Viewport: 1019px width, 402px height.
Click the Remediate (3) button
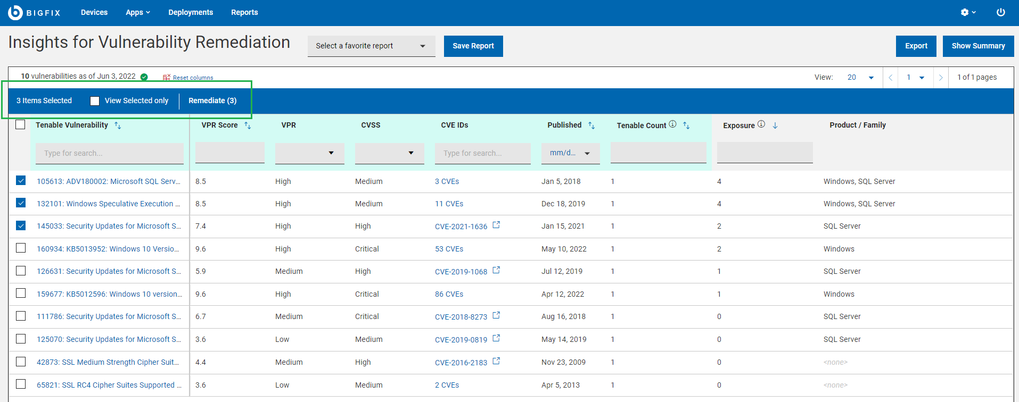(x=212, y=100)
